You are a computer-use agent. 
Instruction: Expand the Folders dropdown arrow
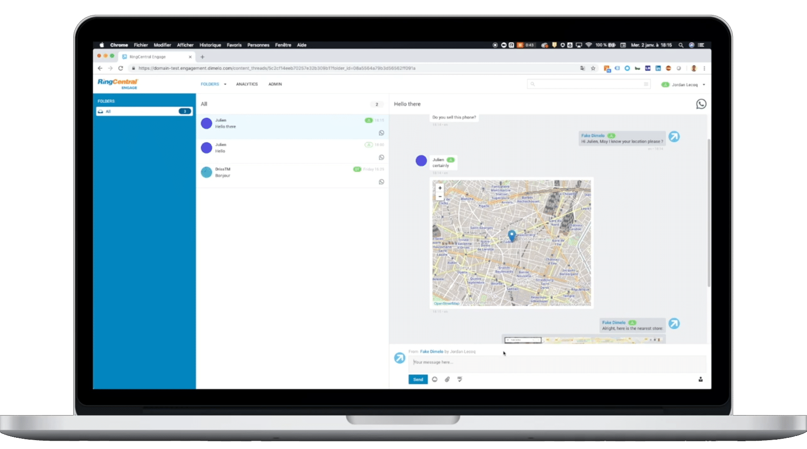[x=225, y=84]
